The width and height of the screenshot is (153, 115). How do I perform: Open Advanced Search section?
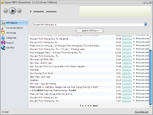click(15, 28)
